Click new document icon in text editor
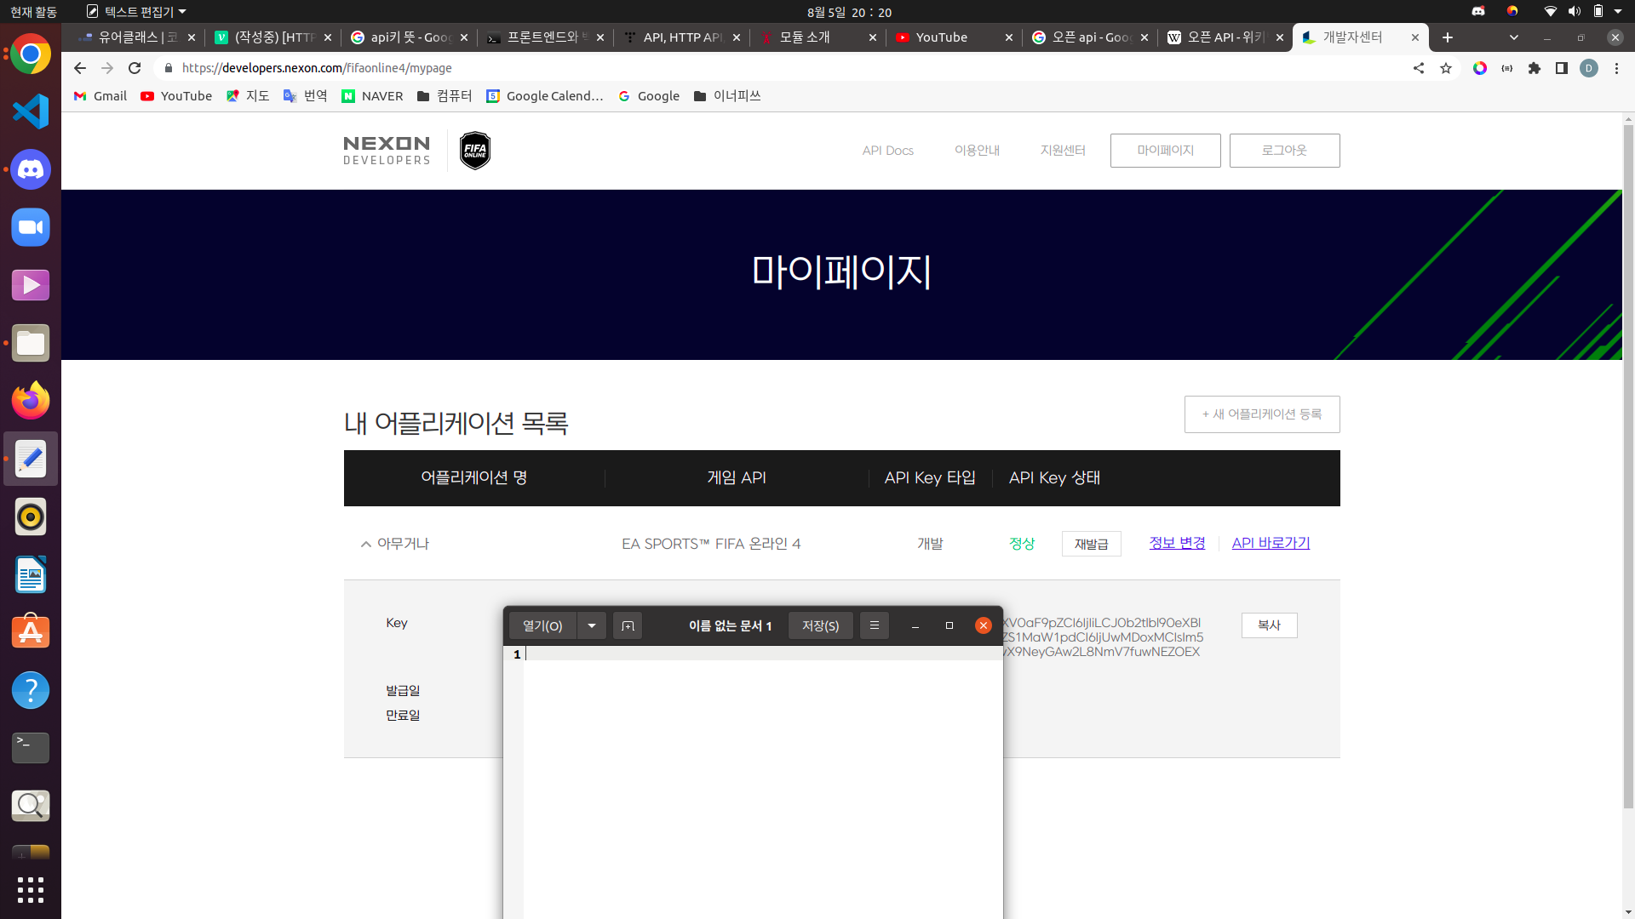 click(628, 625)
